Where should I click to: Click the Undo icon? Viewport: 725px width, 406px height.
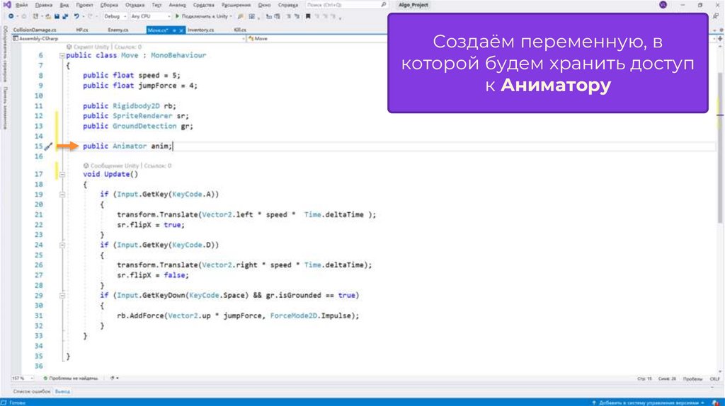pyautogui.click(x=76, y=16)
